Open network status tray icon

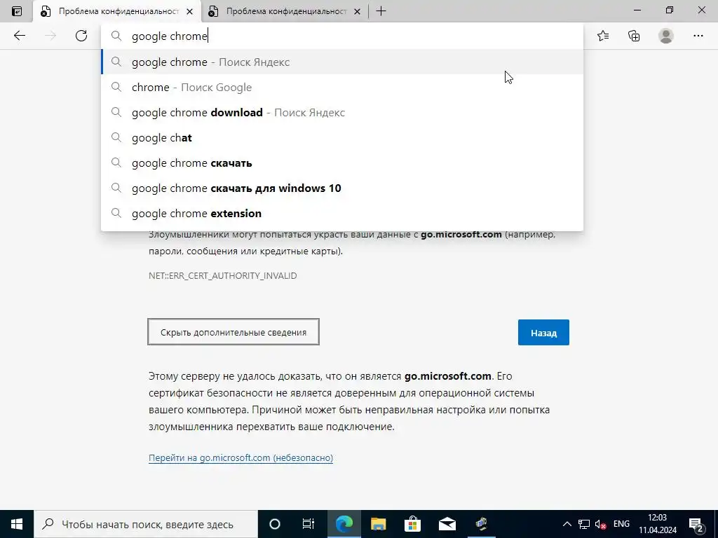click(x=584, y=524)
